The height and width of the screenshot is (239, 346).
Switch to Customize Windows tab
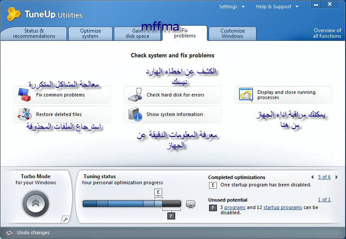(233, 33)
